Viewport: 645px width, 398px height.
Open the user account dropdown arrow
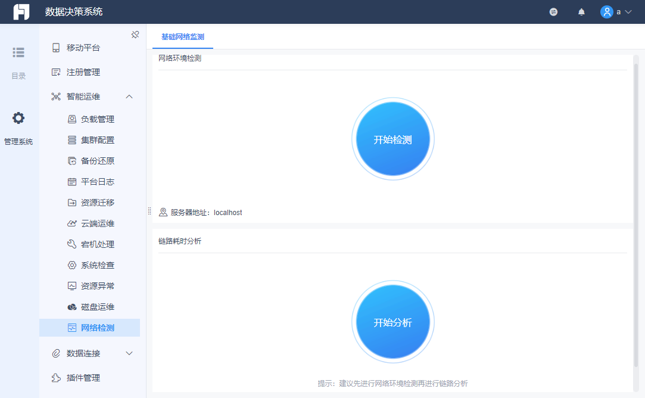(x=628, y=12)
